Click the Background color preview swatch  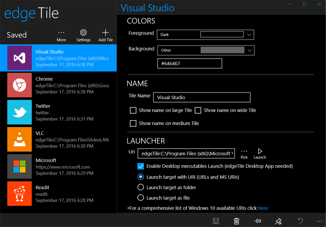[222, 50]
